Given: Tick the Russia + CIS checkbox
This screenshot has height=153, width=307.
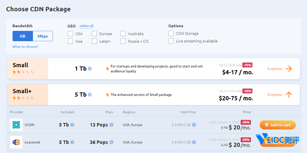Looking at the screenshot, I should [x=123, y=41].
